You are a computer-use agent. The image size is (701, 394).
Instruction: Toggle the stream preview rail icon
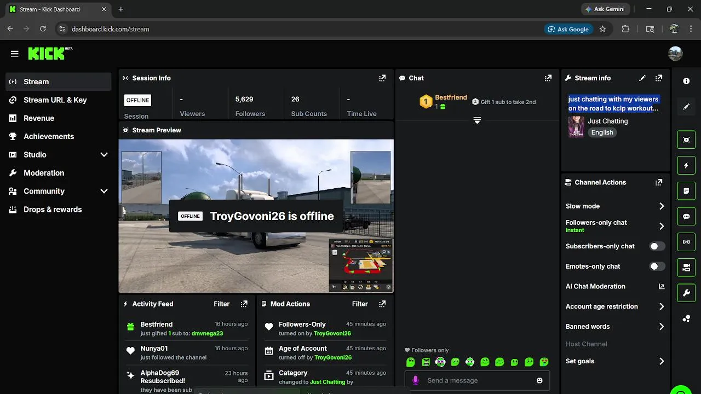click(x=686, y=140)
